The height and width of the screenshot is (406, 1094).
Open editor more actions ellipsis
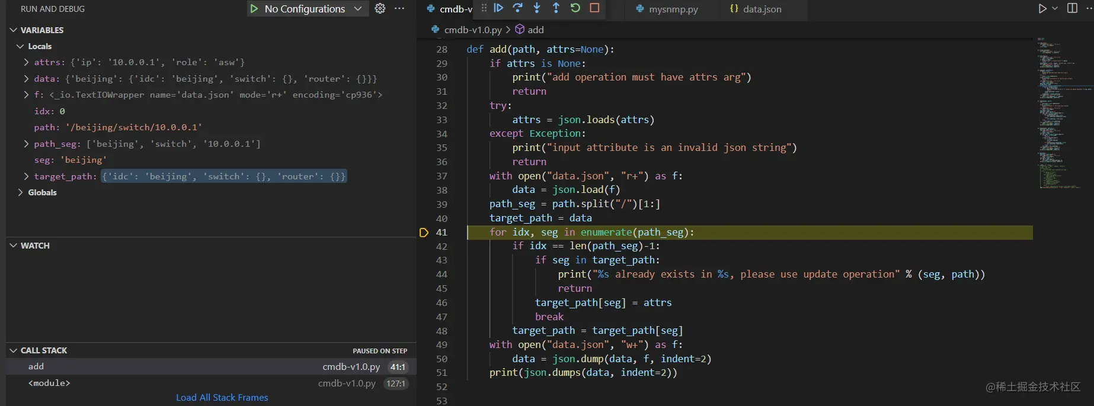(1089, 8)
